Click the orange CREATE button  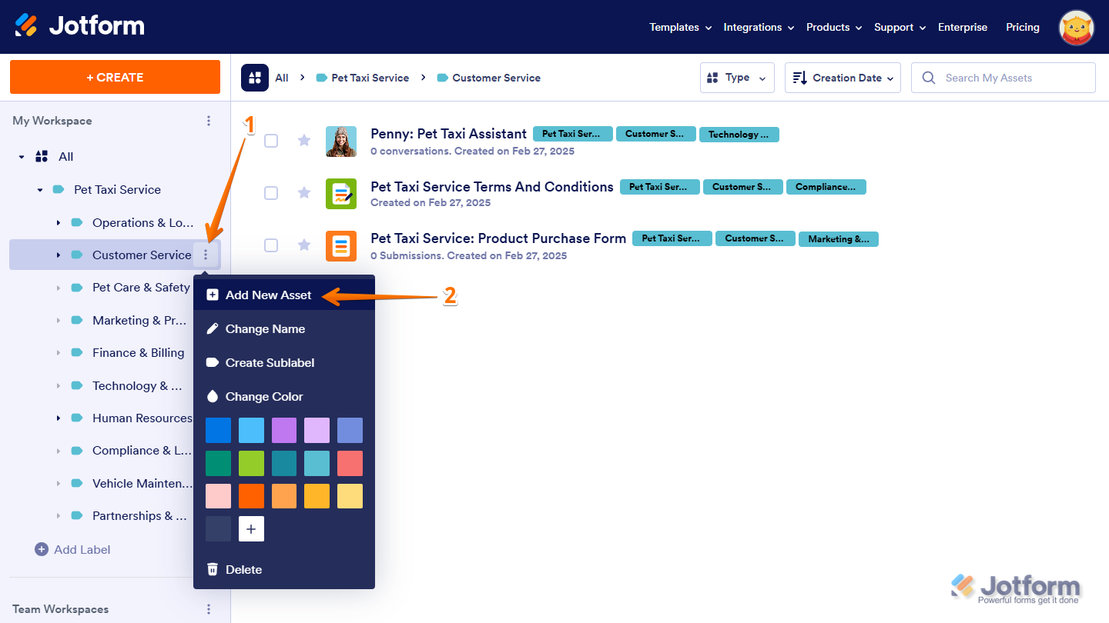(x=115, y=77)
